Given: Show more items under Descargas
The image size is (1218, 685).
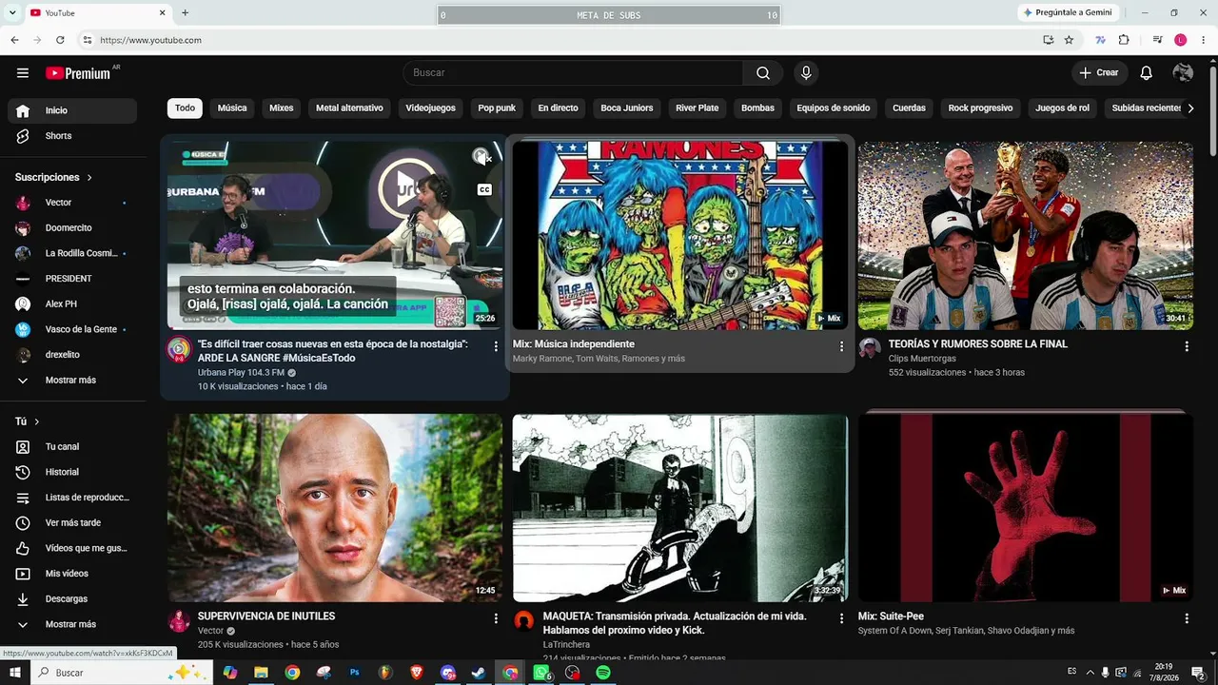Looking at the screenshot, I should (x=70, y=624).
